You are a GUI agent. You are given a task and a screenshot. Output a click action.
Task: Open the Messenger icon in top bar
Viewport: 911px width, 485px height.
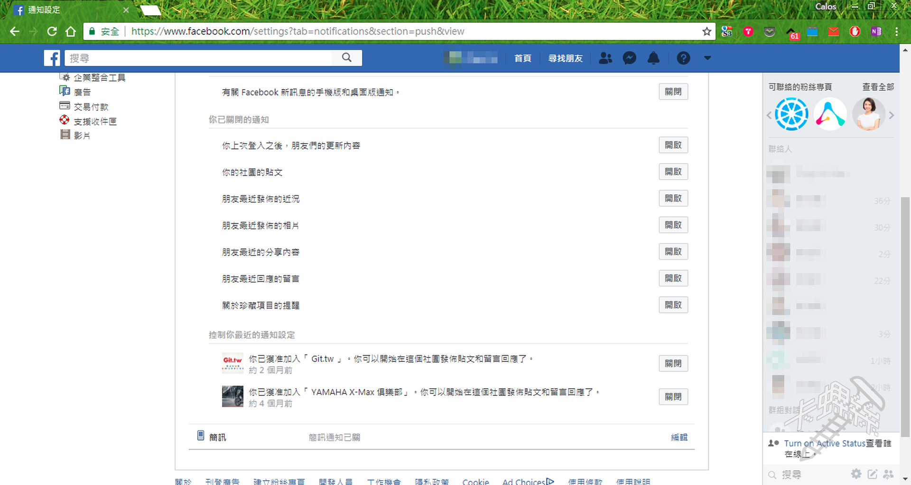[x=629, y=58]
